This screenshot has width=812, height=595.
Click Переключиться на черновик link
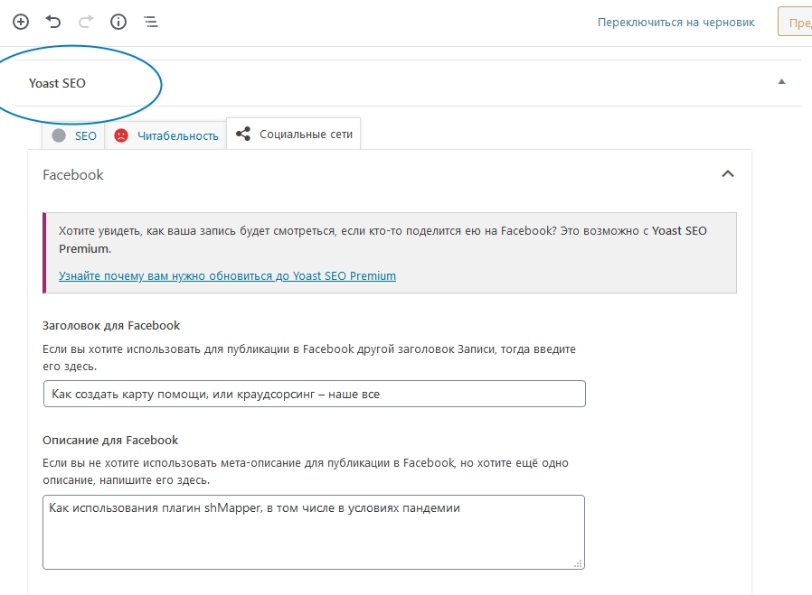[675, 22]
